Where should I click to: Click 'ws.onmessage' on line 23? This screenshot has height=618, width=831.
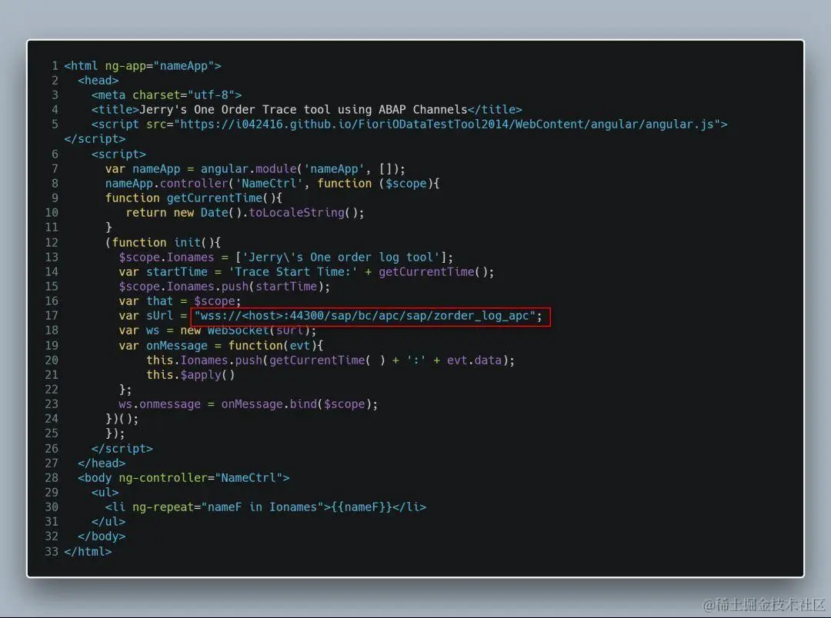click(159, 404)
